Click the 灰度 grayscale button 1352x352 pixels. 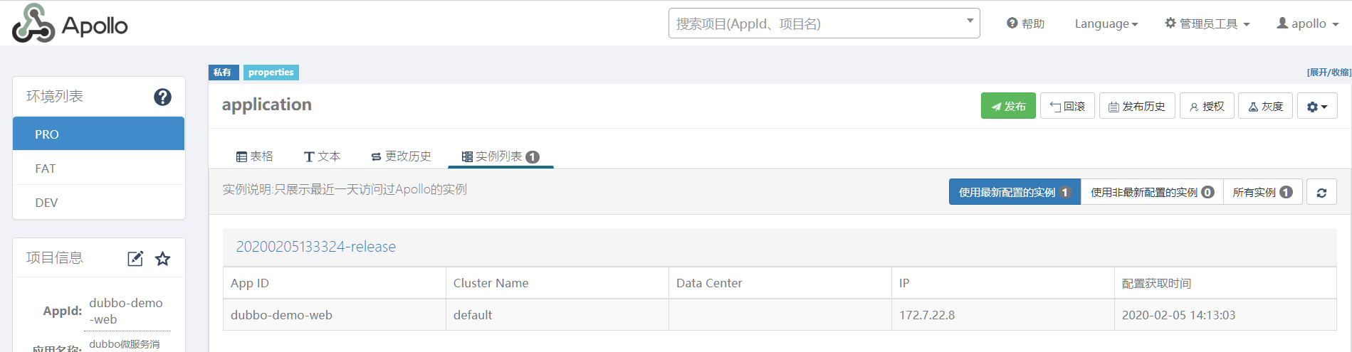1265,107
